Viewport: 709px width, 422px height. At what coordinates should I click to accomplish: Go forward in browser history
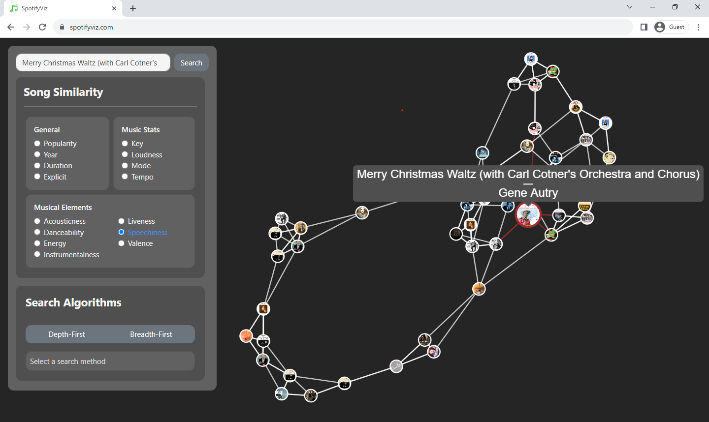tap(27, 27)
